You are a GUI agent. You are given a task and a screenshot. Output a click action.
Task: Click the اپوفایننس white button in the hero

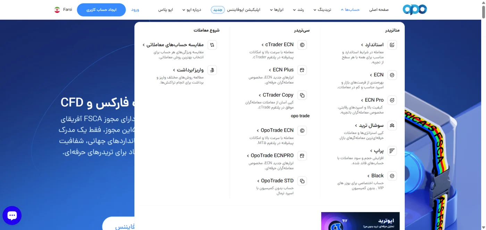click(118, 223)
